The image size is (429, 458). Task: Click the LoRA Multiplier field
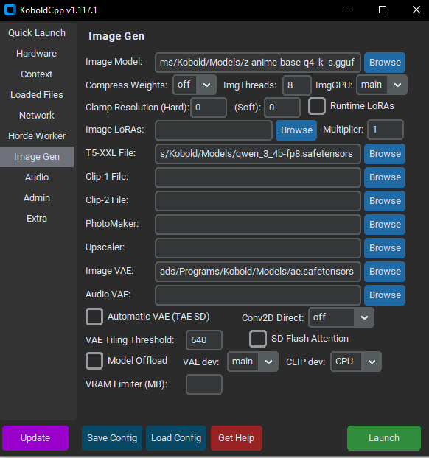click(386, 130)
